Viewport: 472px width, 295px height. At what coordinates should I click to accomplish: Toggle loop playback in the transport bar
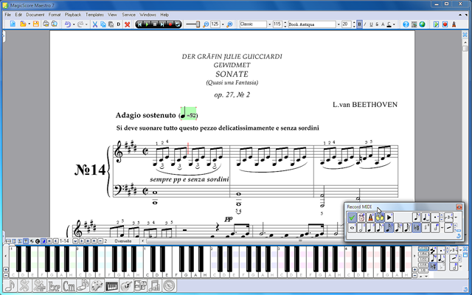point(178,24)
